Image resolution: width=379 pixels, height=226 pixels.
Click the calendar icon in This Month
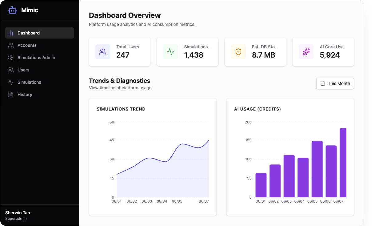(x=323, y=83)
